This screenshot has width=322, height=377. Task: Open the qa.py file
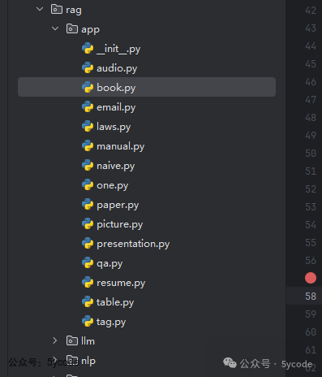(109, 263)
